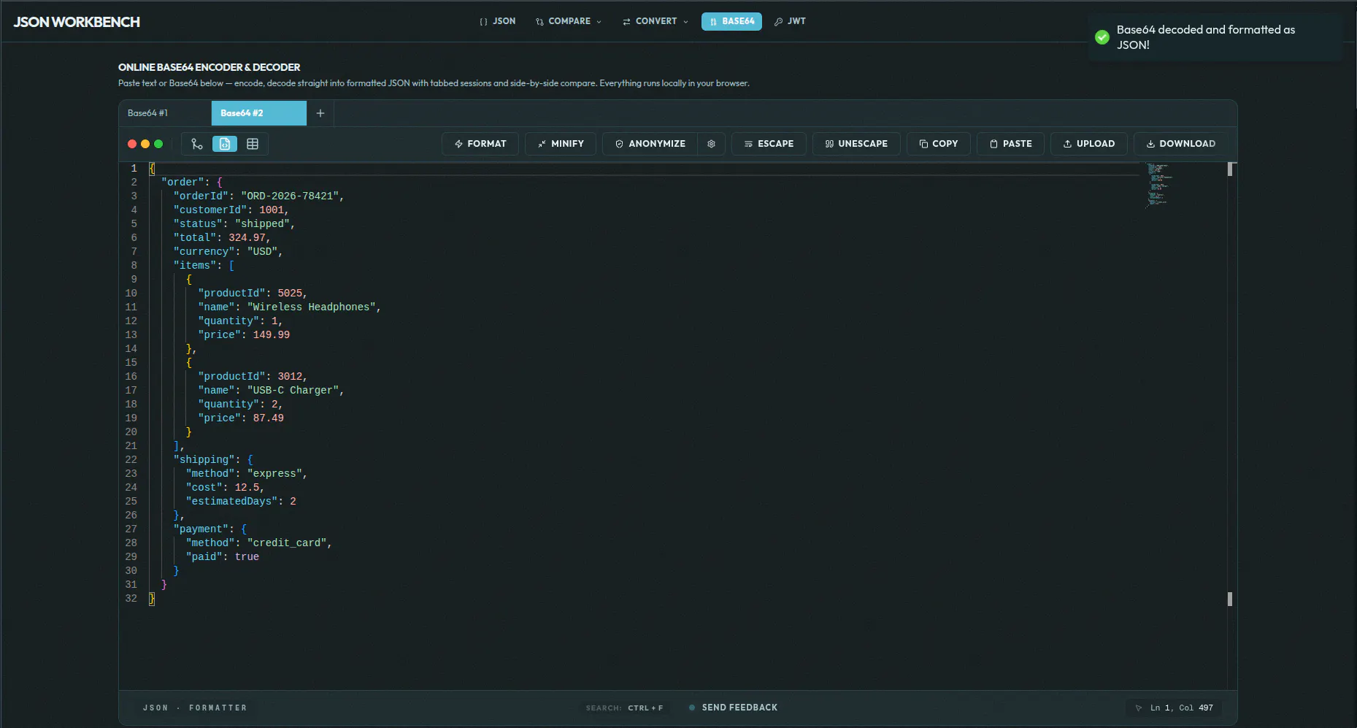Image resolution: width=1357 pixels, height=728 pixels.
Task: Click the PASTE button
Action: tap(1011, 144)
